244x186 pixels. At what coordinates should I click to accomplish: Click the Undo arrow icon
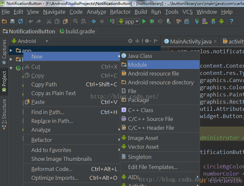(x=31, y=21)
